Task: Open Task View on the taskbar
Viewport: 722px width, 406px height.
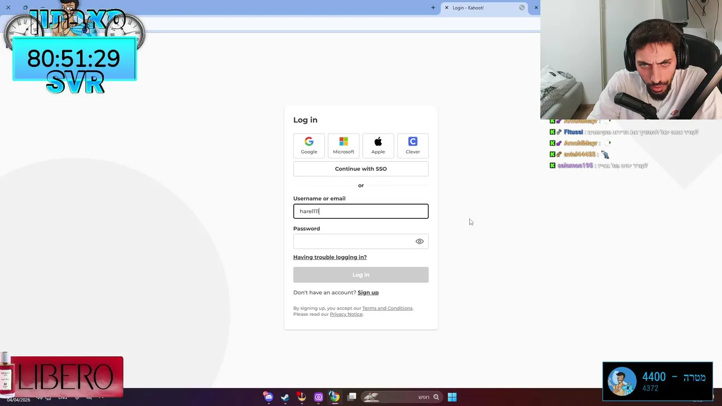Action: pyautogui.click(x=352, y=397)
